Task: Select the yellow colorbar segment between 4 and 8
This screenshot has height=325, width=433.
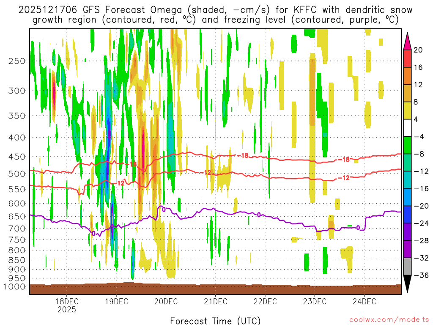Action: coord(407,110)
